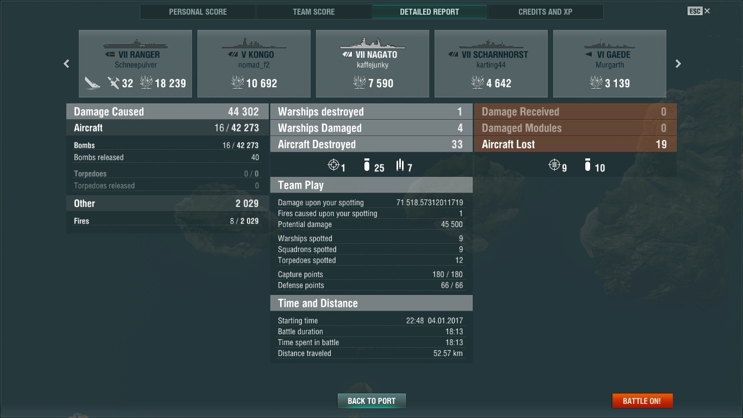Screen dimensions: 743x418
Task: Show next ships with right arrow
Action: (x=678, y=64)
